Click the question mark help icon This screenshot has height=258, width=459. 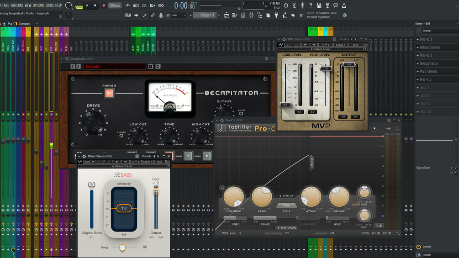click(x=311, y=5)
